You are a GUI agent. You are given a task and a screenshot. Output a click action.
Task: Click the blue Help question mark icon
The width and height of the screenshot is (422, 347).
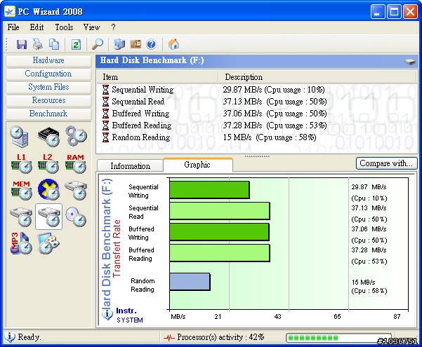point(151,44)
